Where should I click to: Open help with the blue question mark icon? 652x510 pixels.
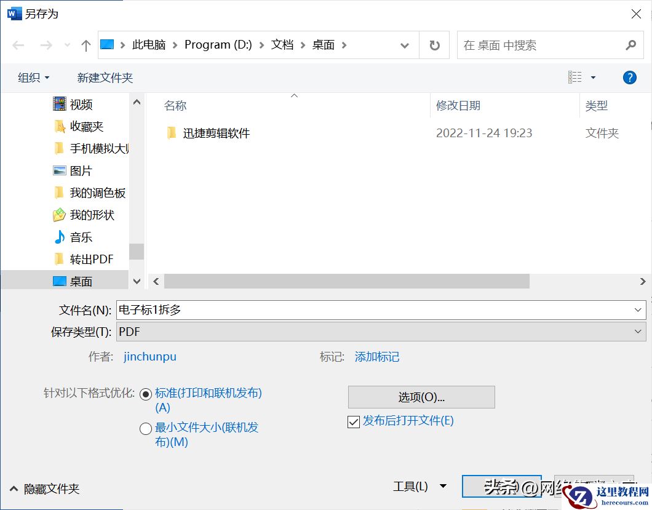click(629, 77)
